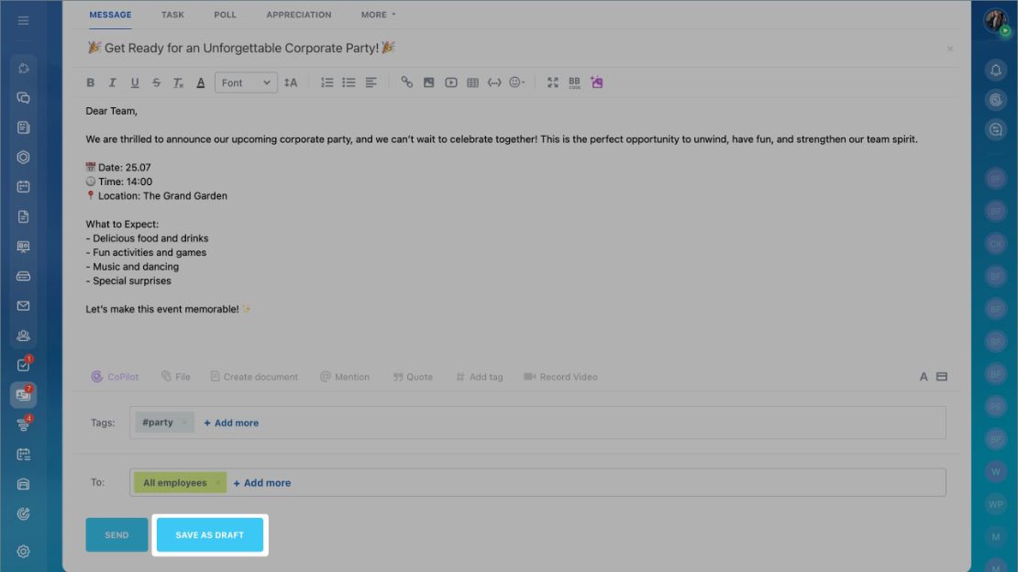Toggle underline formatting
Image resolution: width=1018 pixels, height=572 pixels.
[135, 82]
